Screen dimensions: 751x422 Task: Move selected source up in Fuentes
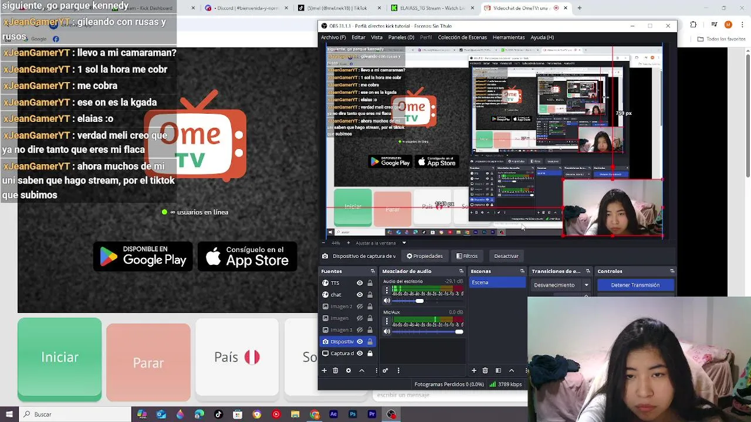click(361, 370)
